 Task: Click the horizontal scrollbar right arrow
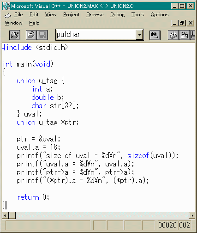pyautogui.click(x=192, y=215)
